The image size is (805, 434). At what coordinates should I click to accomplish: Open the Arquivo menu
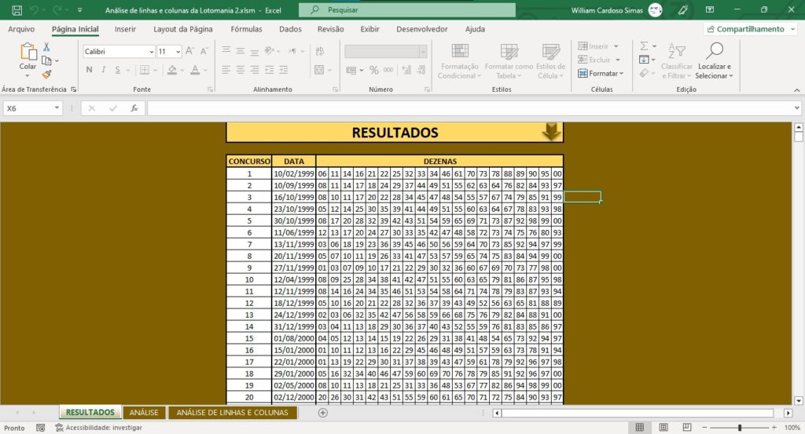pos(21,29)
